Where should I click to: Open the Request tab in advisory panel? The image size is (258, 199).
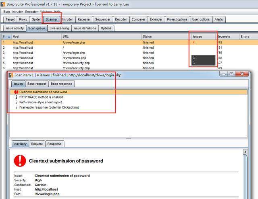(x=37, y=144)
